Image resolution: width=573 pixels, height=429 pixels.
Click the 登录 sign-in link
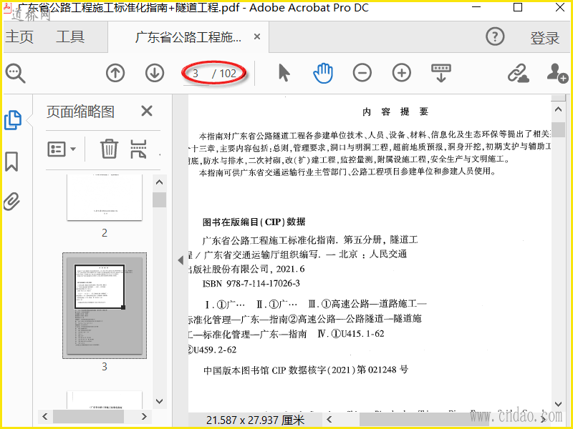coord(545,38)
